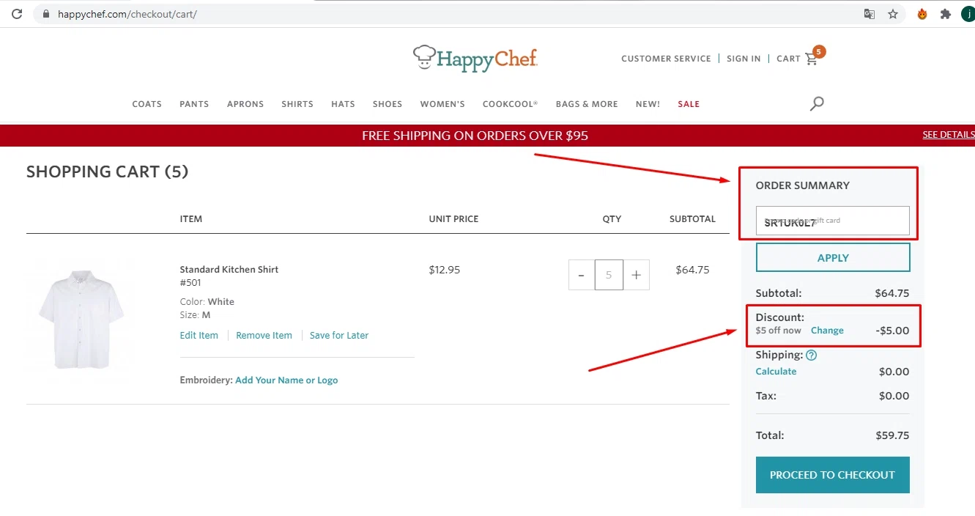Click Add Your Name or Logo
This screenshot has height=516, width=975.
(x=286, y=380)
